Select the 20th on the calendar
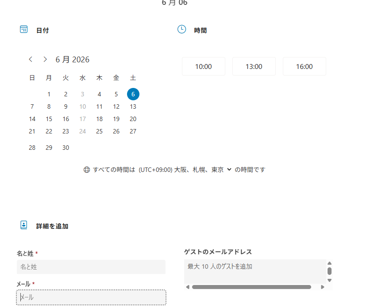The image size is (378, 308). 133,119
